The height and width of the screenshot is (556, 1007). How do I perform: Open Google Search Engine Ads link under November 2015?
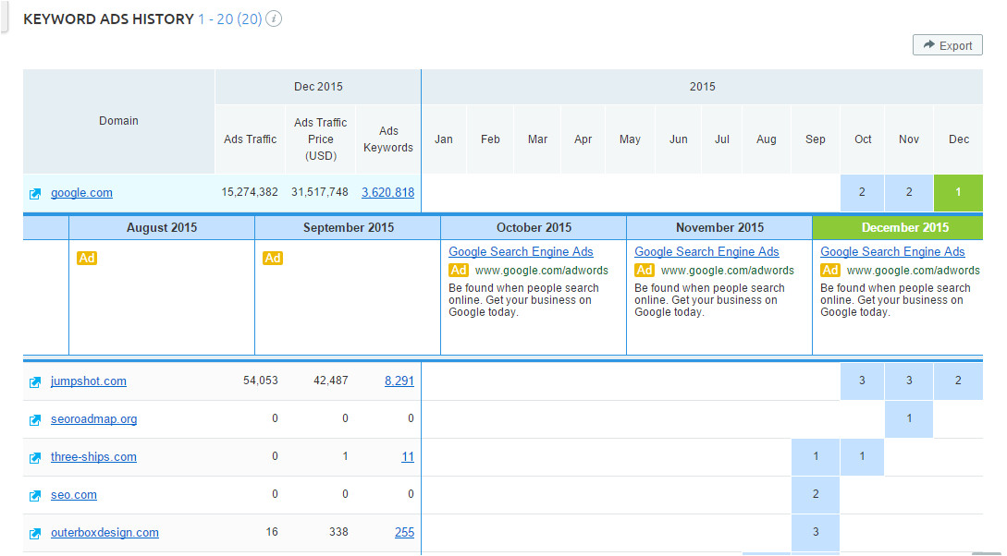[706, 252]
